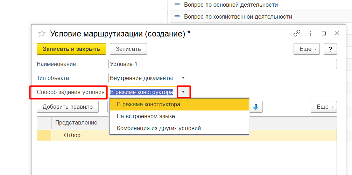Click the Добавить правило button
The image size is (352, 175).
coord(68,107)
